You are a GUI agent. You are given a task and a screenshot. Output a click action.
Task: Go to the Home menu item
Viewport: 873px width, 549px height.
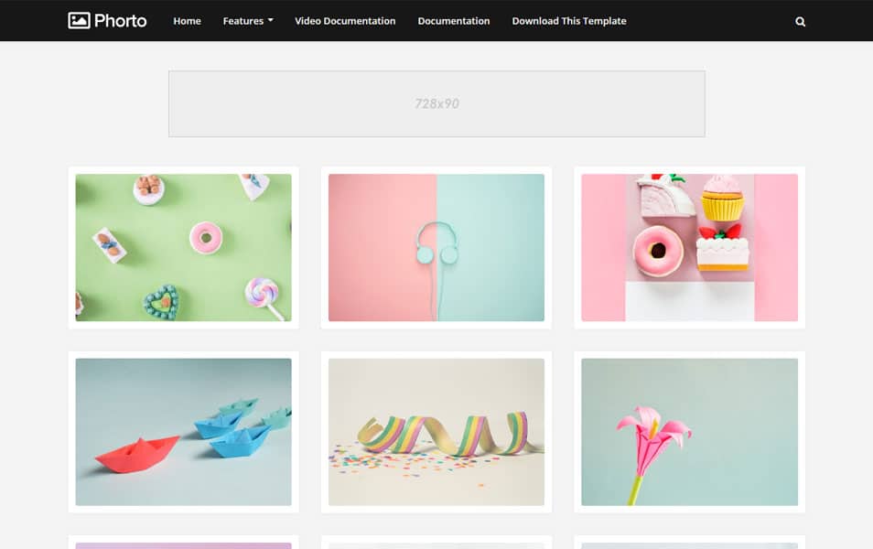[x=187, y=21]
